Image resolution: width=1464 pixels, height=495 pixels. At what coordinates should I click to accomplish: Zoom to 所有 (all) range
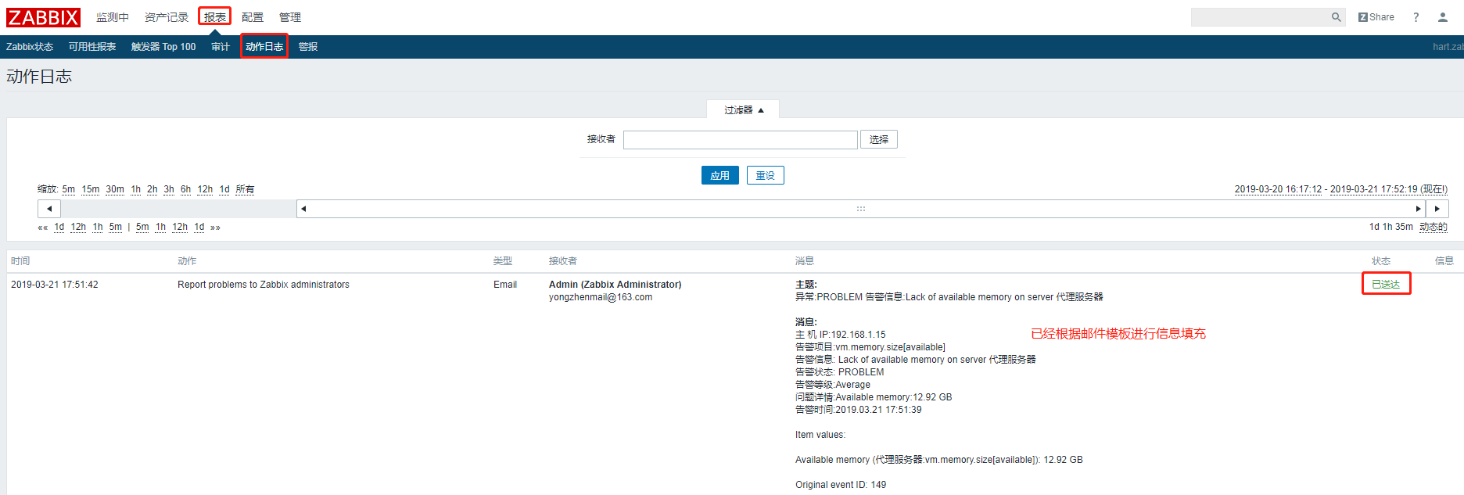pos(245,189)
